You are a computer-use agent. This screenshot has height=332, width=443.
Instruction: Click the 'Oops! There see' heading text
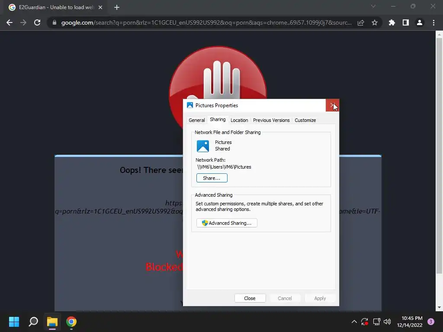(151, 170)
